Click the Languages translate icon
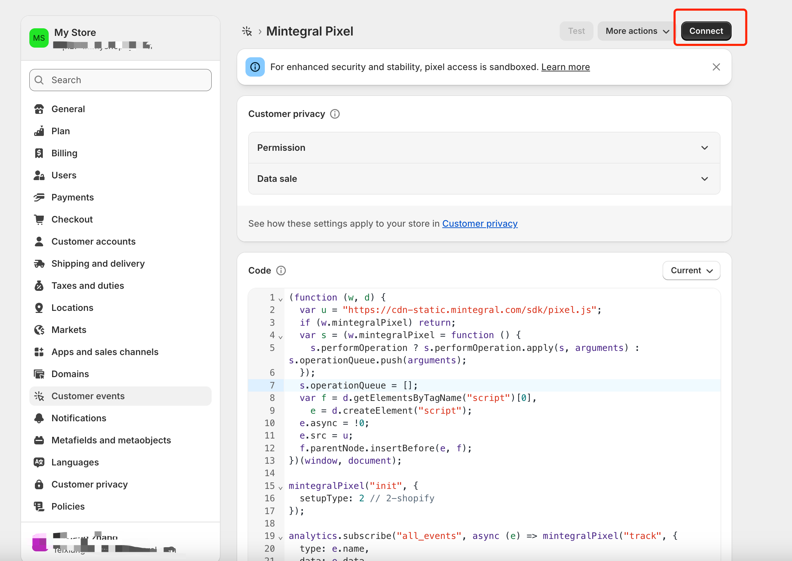Viewport: 792px width, 561px height. coord(39,463)
